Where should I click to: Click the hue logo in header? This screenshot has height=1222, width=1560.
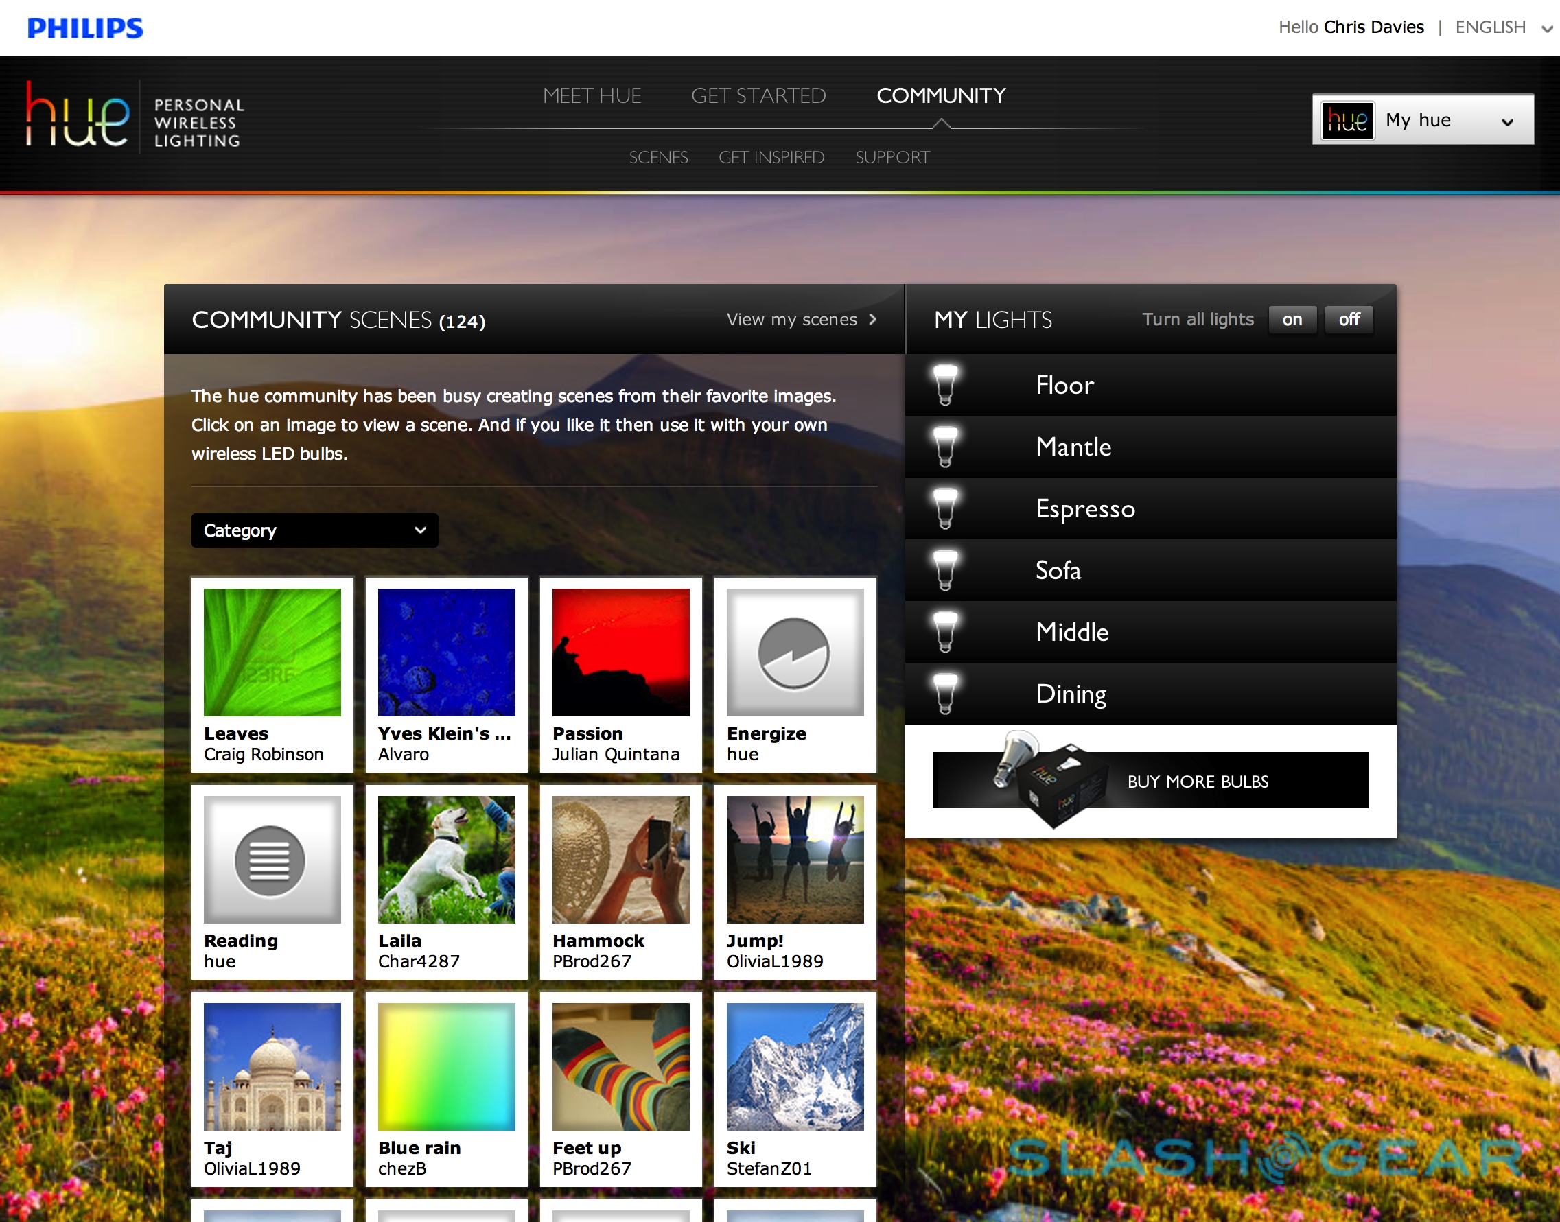coord(78,117)
